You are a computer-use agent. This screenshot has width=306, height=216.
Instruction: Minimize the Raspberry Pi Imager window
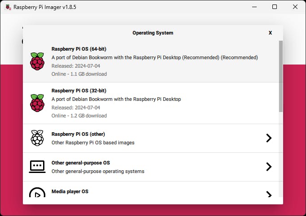click(x=254, y=7)
